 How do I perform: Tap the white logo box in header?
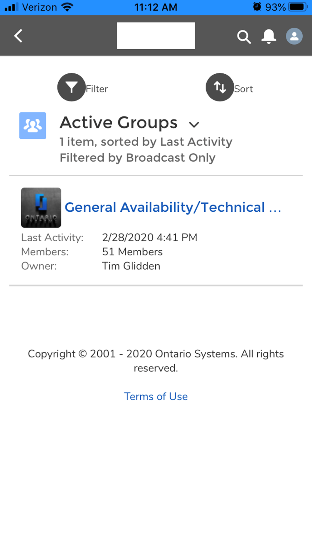(x=156, y=36)
